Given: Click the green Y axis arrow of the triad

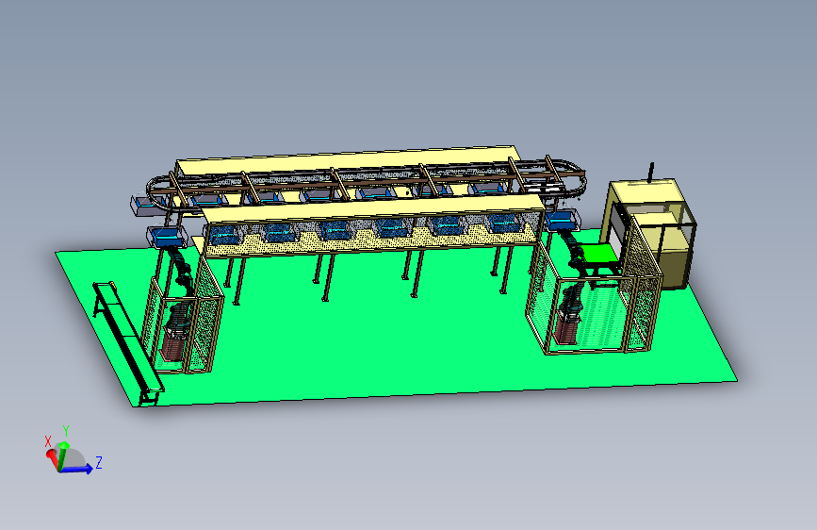Looking at the screenshot, I should click(63, 455).
